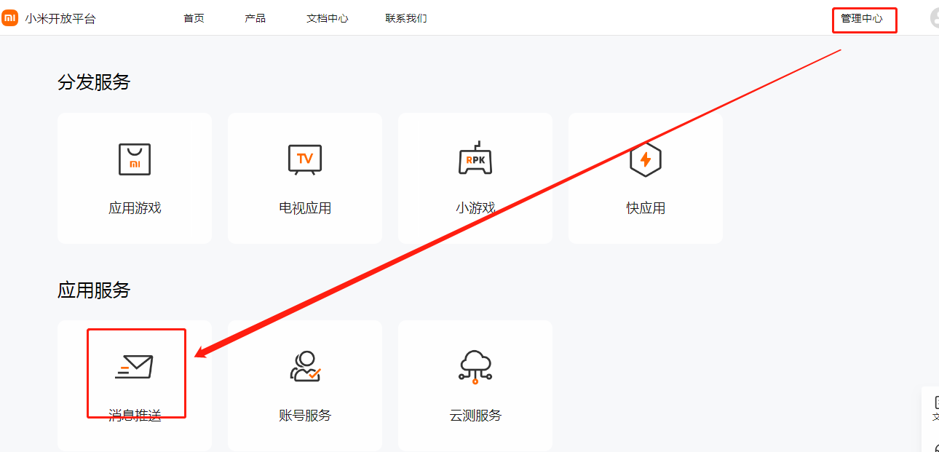Open the 云测服务 cloud icon
939x452 pixels.
[x=475, y=367]
